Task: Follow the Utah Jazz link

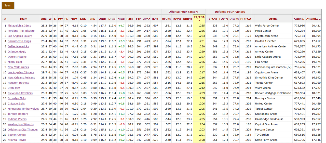Action: (x=14, y=88)
